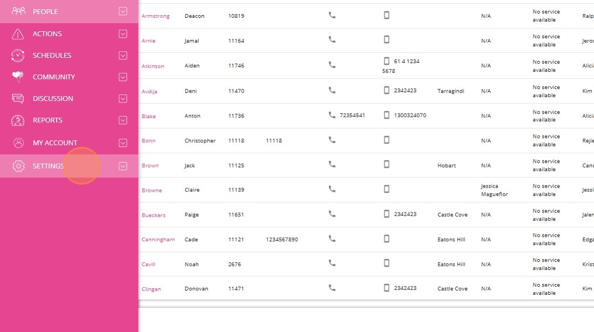Click the Community heart icon
This screenshot has width=594, height=332.
pyautogui.click(x=17, y=77)
